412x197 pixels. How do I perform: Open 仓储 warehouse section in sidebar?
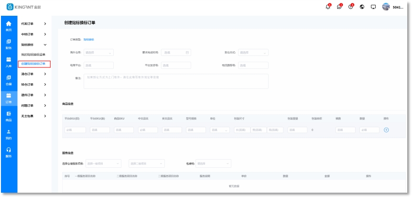9,80
